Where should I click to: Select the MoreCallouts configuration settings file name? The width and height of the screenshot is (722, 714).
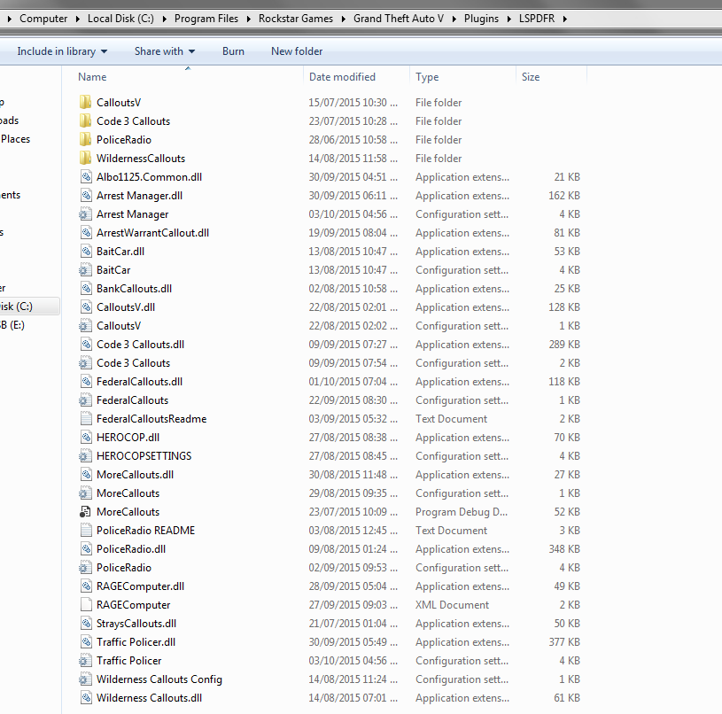[x=128, y=493]
